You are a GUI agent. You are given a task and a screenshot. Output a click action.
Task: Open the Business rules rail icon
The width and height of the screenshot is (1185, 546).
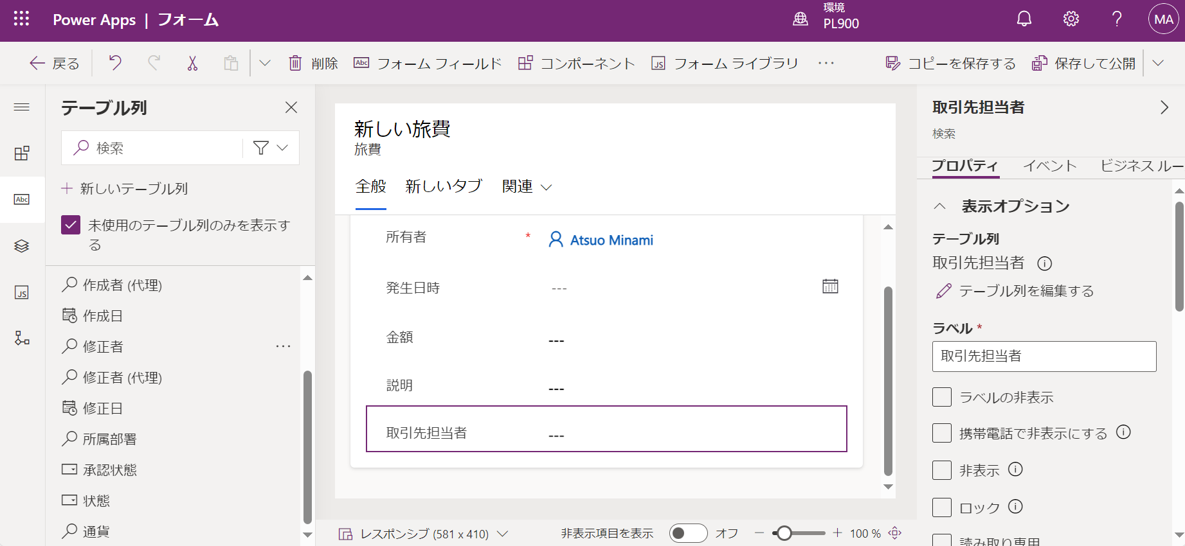(22, 338)
